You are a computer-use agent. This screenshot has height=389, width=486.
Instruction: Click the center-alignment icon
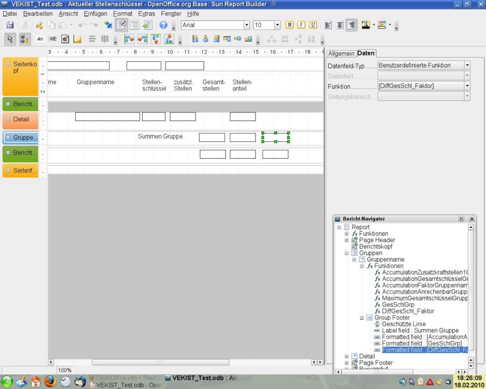click(338, 25)
